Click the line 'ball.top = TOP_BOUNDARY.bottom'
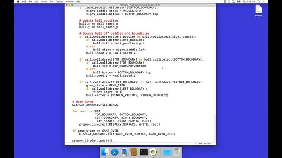Viewport: 282px width, 158px height. 119,66
